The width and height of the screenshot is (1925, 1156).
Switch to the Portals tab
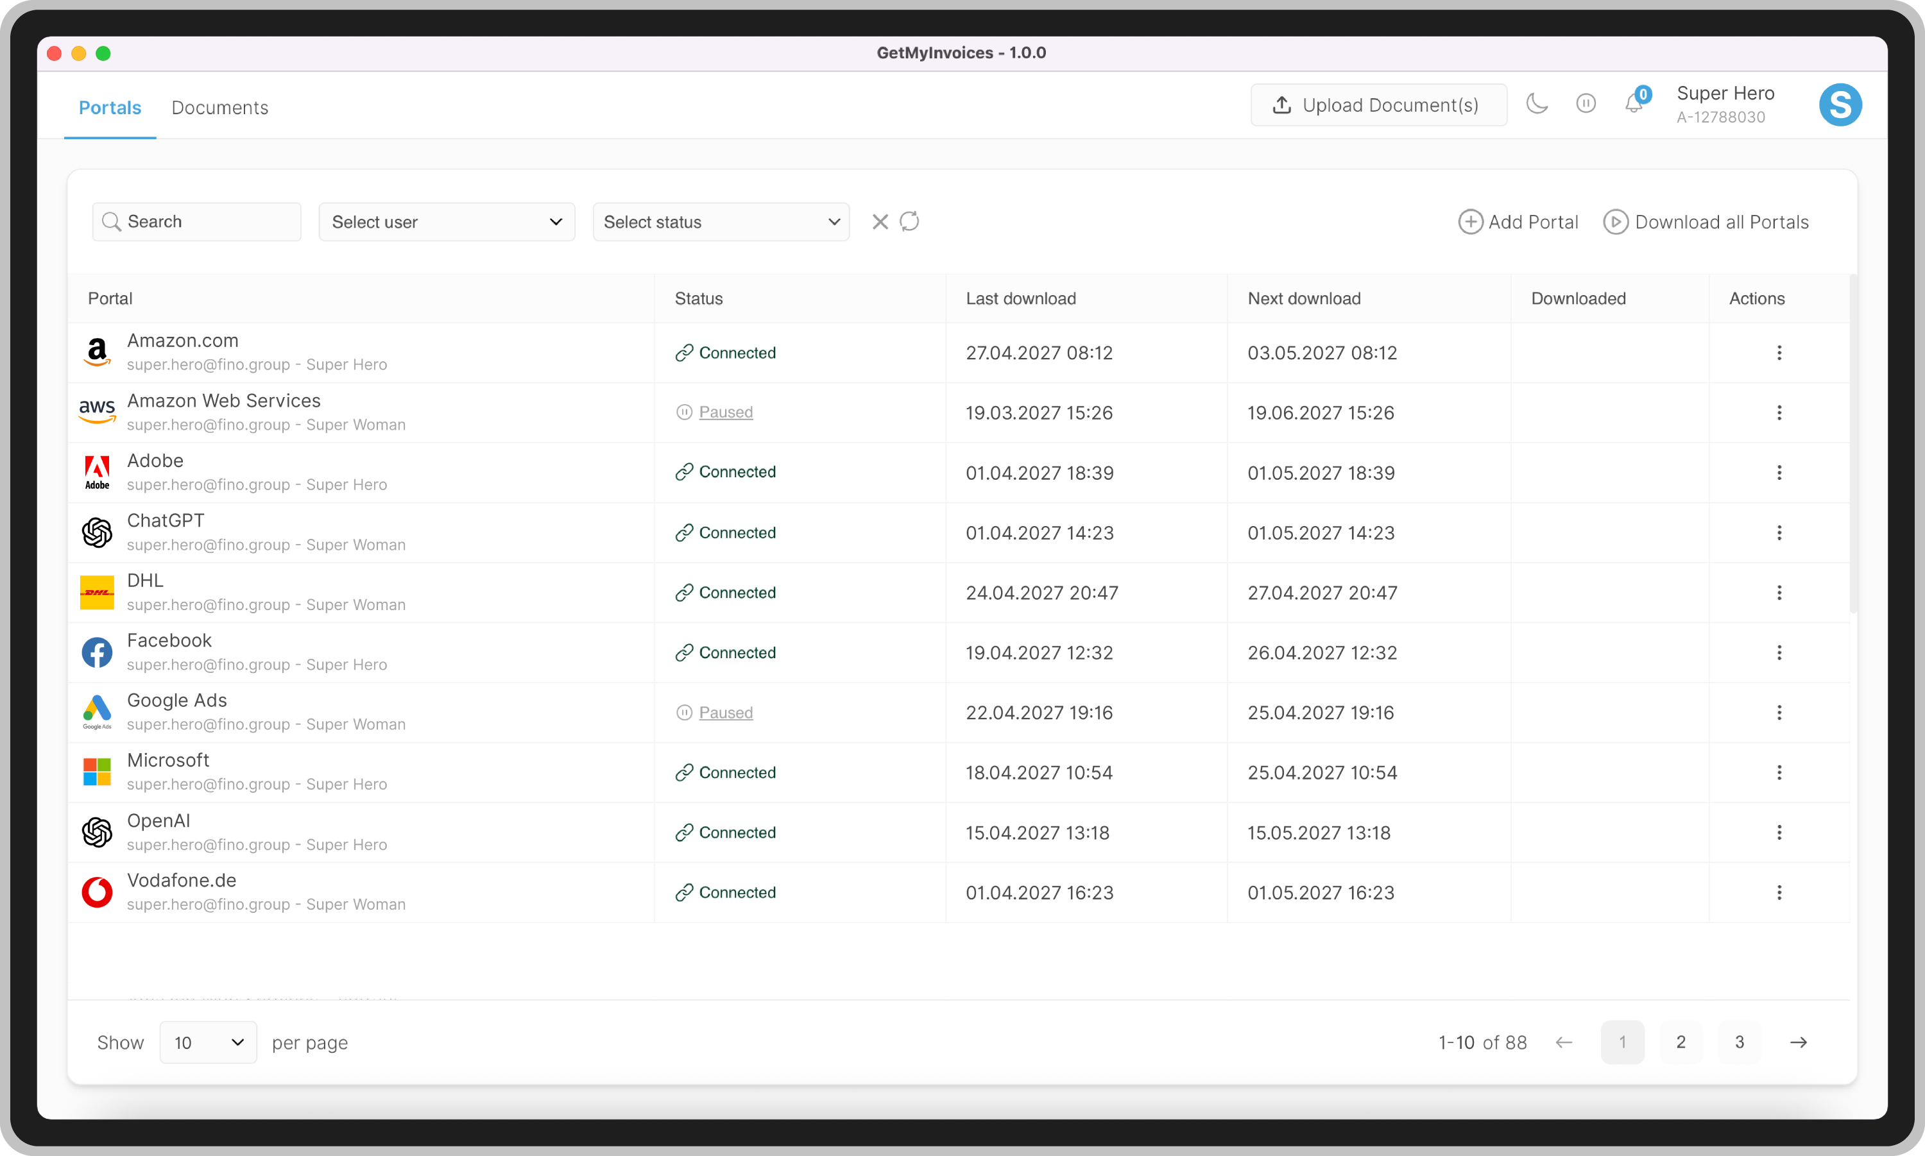tap(110, 108)
